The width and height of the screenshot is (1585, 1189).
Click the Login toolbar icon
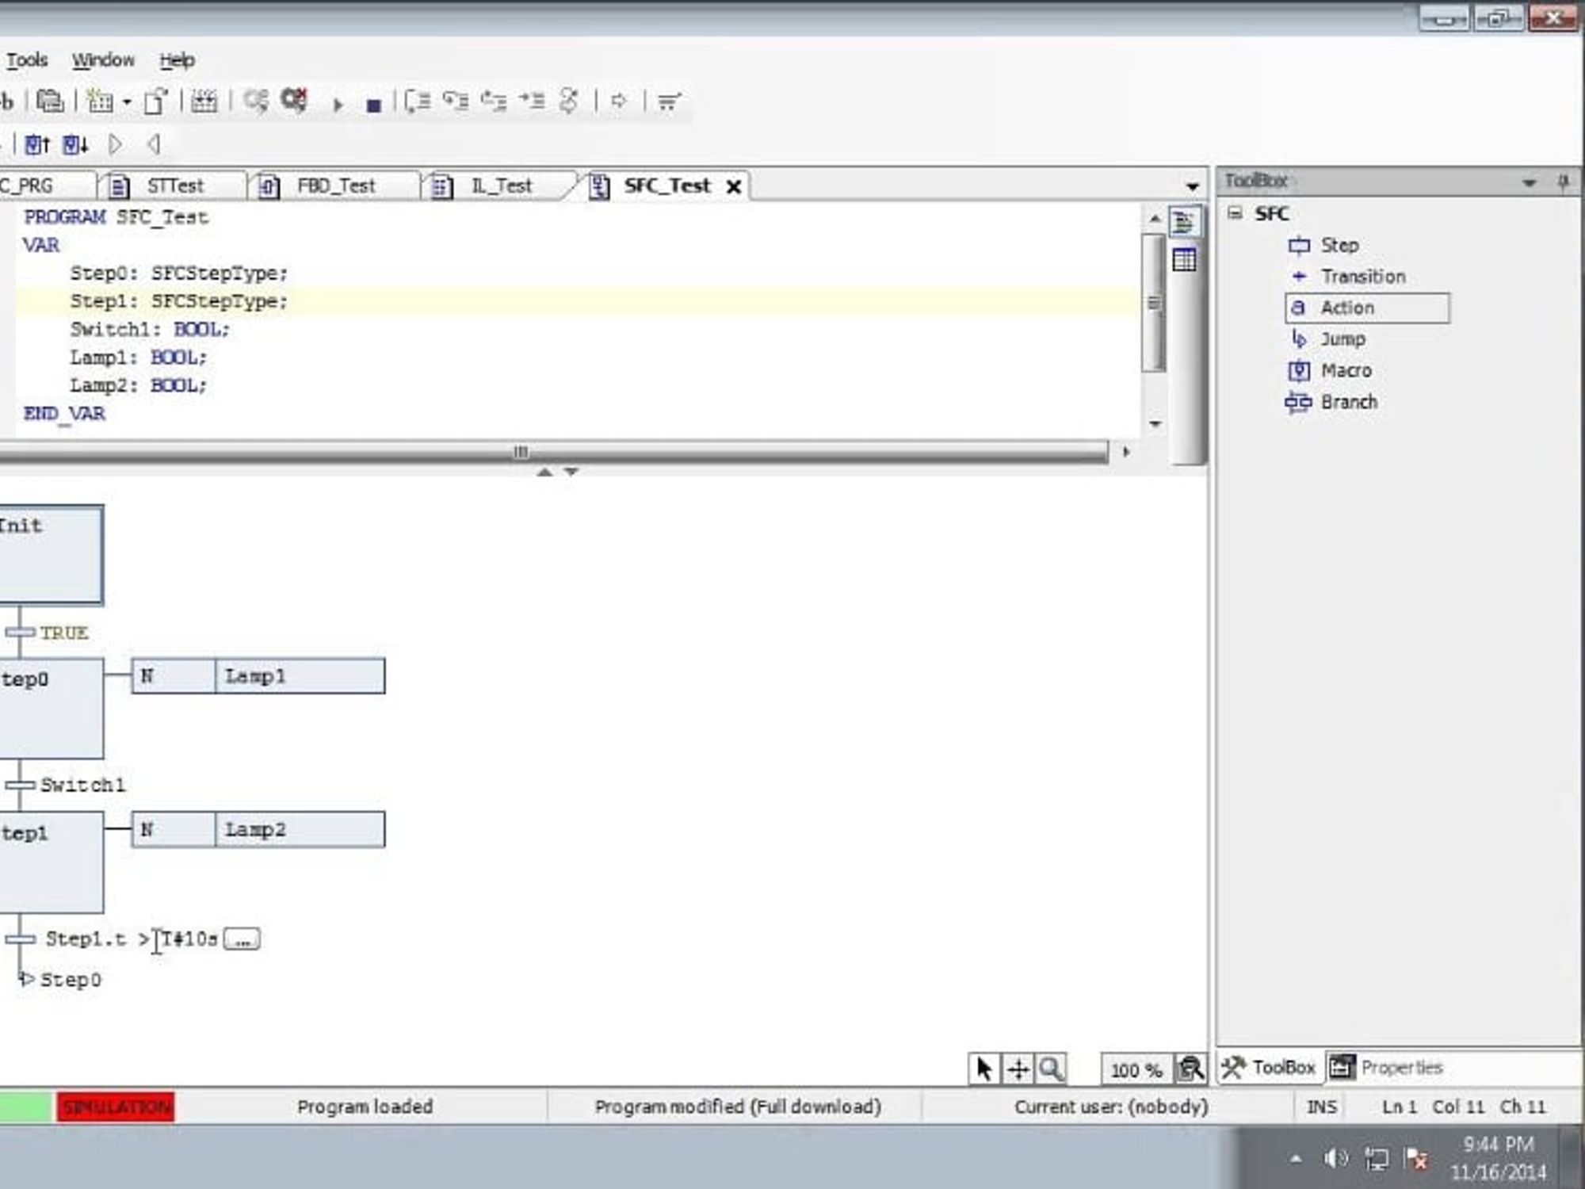point(256,101)
